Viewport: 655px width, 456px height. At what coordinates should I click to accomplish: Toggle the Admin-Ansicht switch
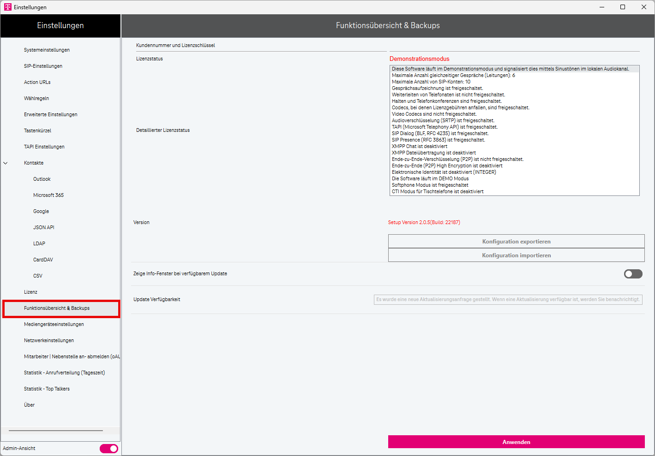click(x=109, y=449)
